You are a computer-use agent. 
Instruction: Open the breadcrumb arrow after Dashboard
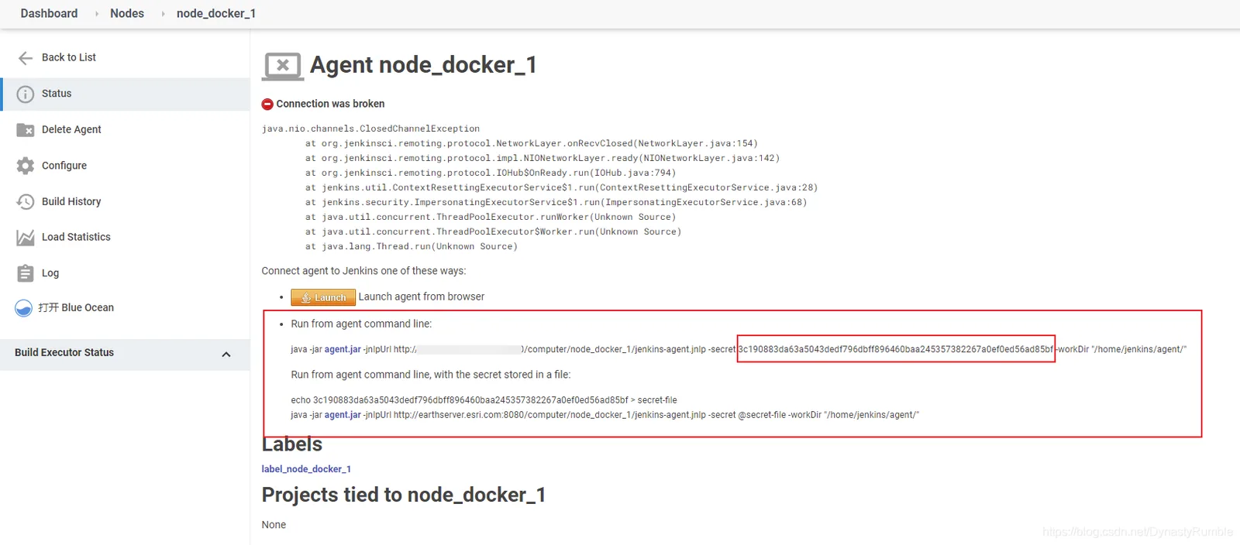click(x=97, y=14)
